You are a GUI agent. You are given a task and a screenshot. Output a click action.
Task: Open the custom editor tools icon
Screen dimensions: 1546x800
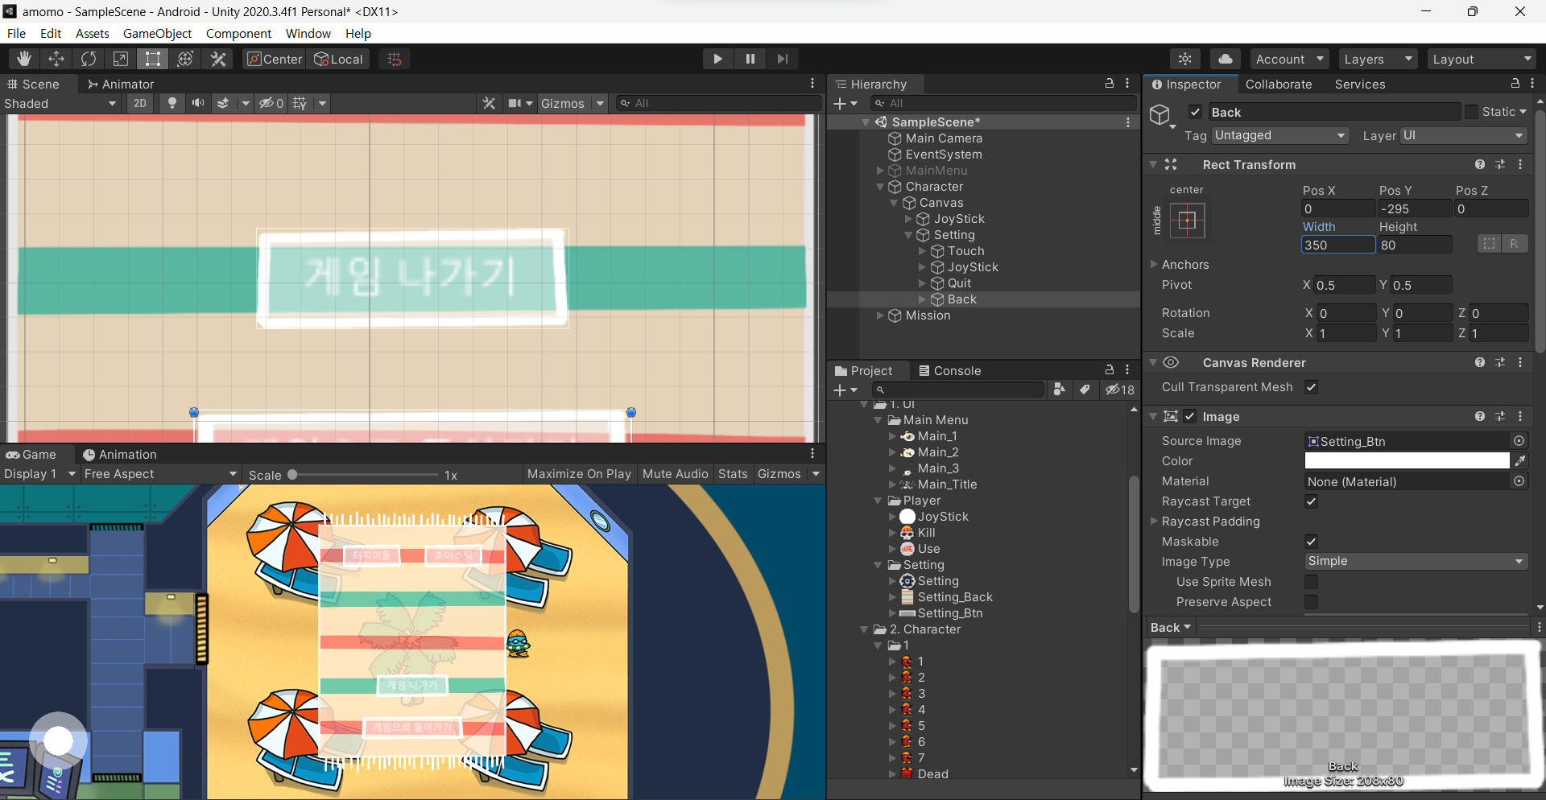click(x=218, y=59)
